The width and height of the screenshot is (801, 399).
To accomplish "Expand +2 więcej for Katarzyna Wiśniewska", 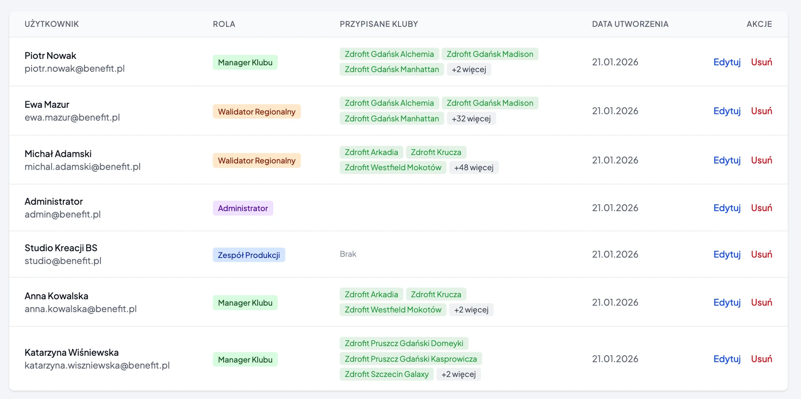I will click(458, 374).
